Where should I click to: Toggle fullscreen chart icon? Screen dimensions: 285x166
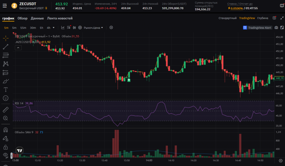[282, 28]
